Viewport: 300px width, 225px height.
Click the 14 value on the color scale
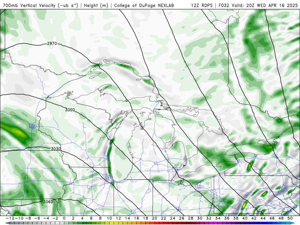[127, 218]
